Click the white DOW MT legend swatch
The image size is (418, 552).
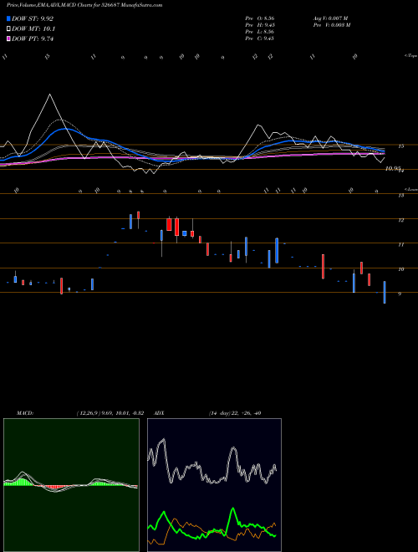tap(9, 29)
